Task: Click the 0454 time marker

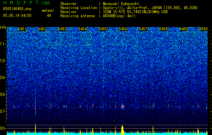Action: pyautogui.click(x=83, y=29)
